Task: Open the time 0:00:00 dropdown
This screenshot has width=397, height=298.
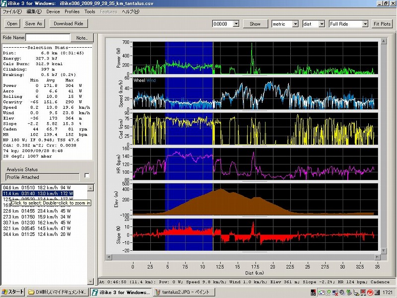Action: pyautogui.click(x=236, y=24)
